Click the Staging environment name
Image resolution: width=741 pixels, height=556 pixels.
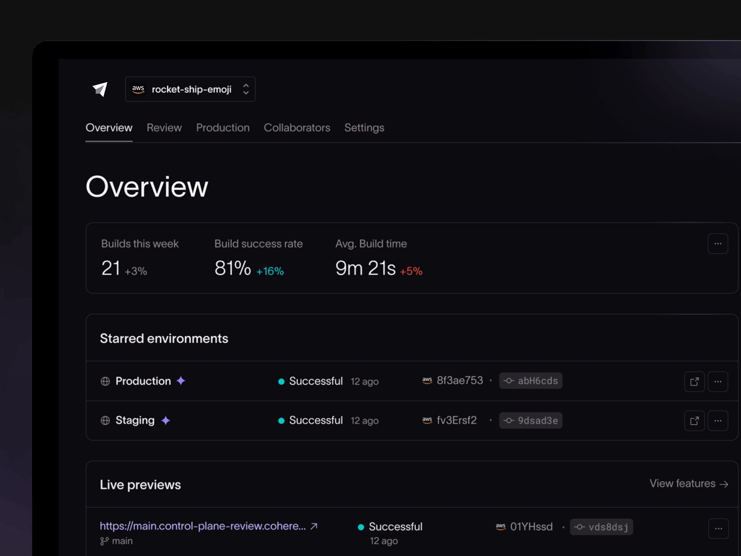click(135, 420)
